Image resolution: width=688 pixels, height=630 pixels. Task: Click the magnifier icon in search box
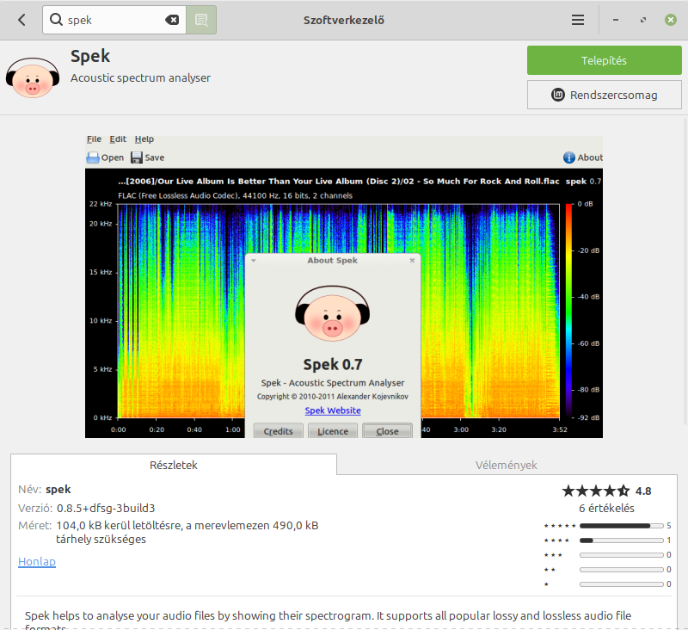56,20
